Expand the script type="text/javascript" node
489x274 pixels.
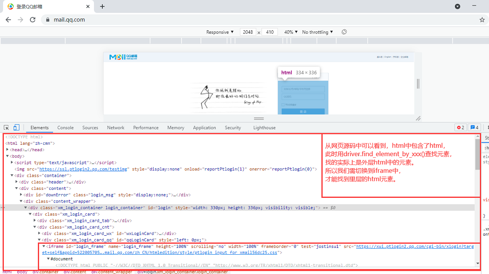pyautogui.click(x=12, y=162)
